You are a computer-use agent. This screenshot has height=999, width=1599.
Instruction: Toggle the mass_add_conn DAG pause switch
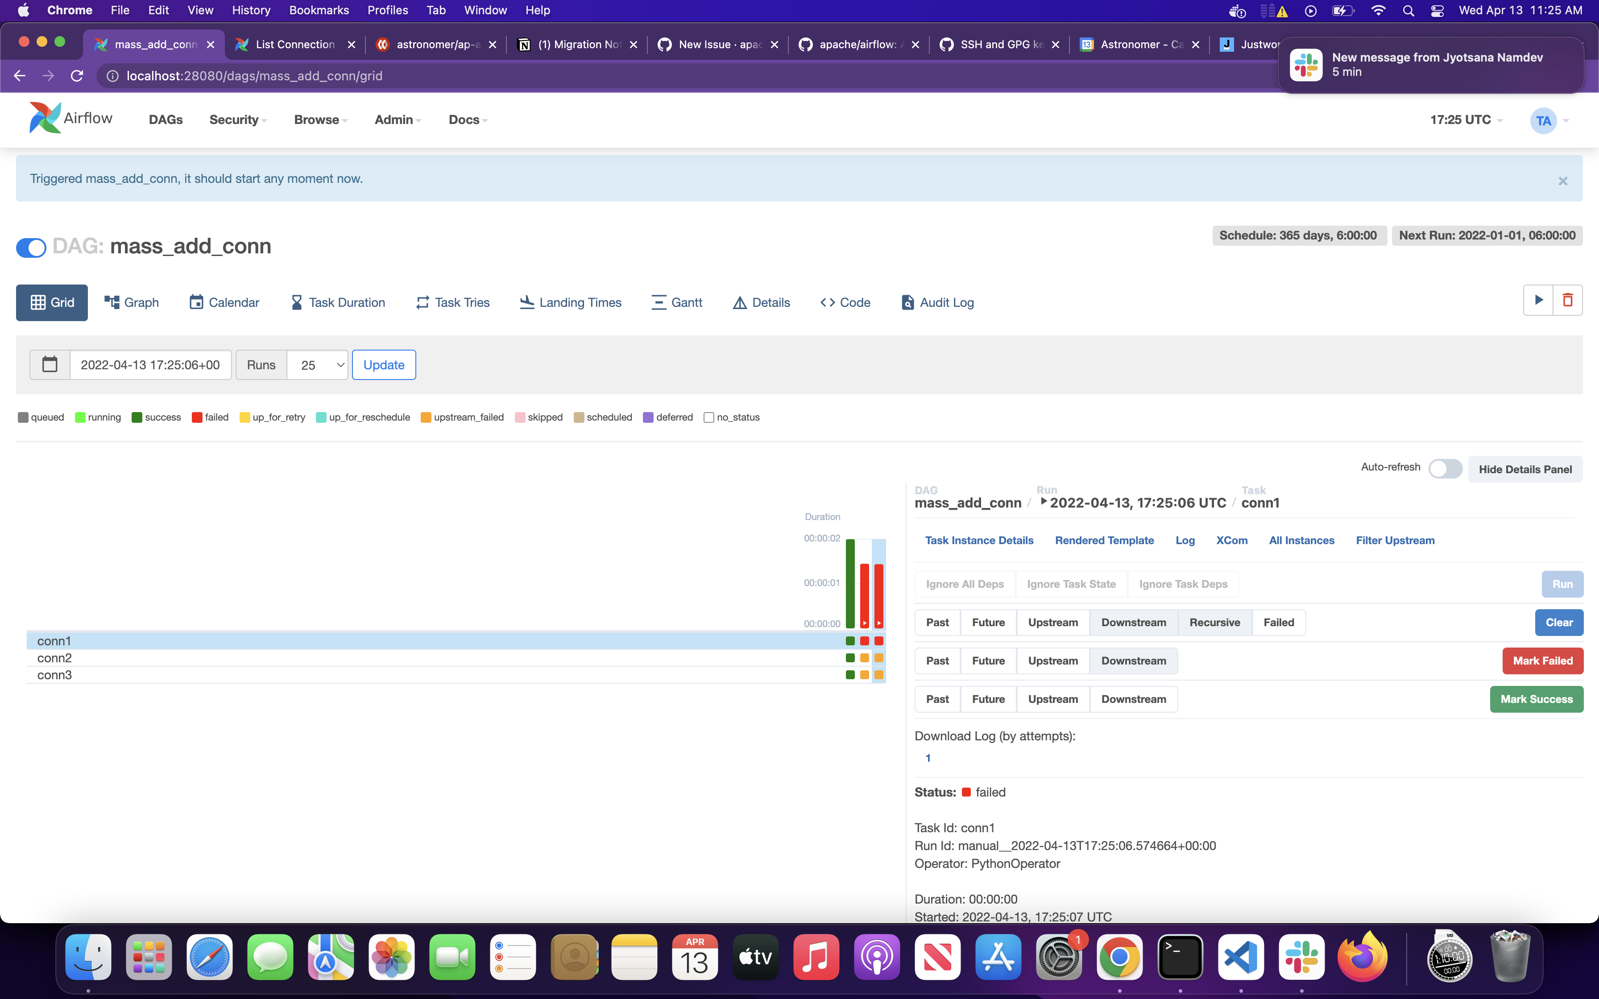click(x=31, y=247)
